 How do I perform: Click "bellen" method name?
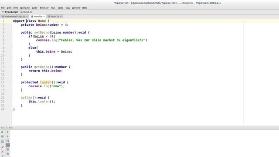26,98
